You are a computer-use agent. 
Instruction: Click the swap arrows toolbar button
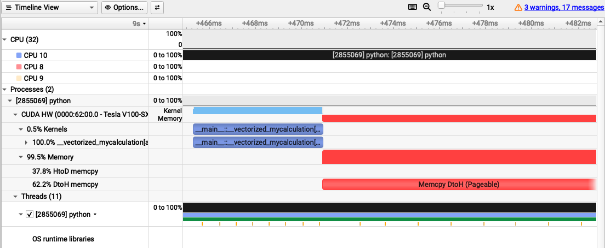pyautogui.click(x=157, y=8)
